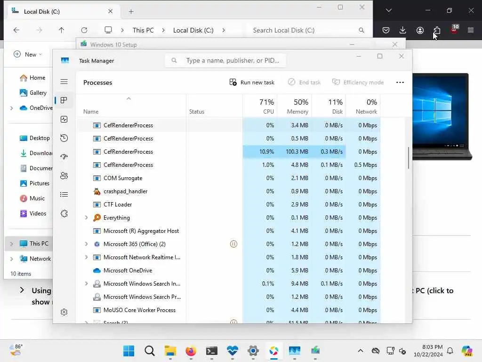Screen dimensions: 482x362
Task: Open App history icon in Task Manager sidebar
Action: coord(64,138)
